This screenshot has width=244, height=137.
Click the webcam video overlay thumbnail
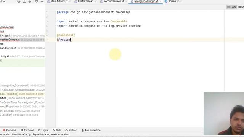tap(224, 113)
